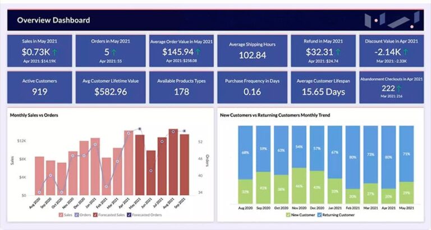This screenshot has height=230, width=431.
Task: Open the Avg Customer Lifetime Value card
Action: point(111,87)
